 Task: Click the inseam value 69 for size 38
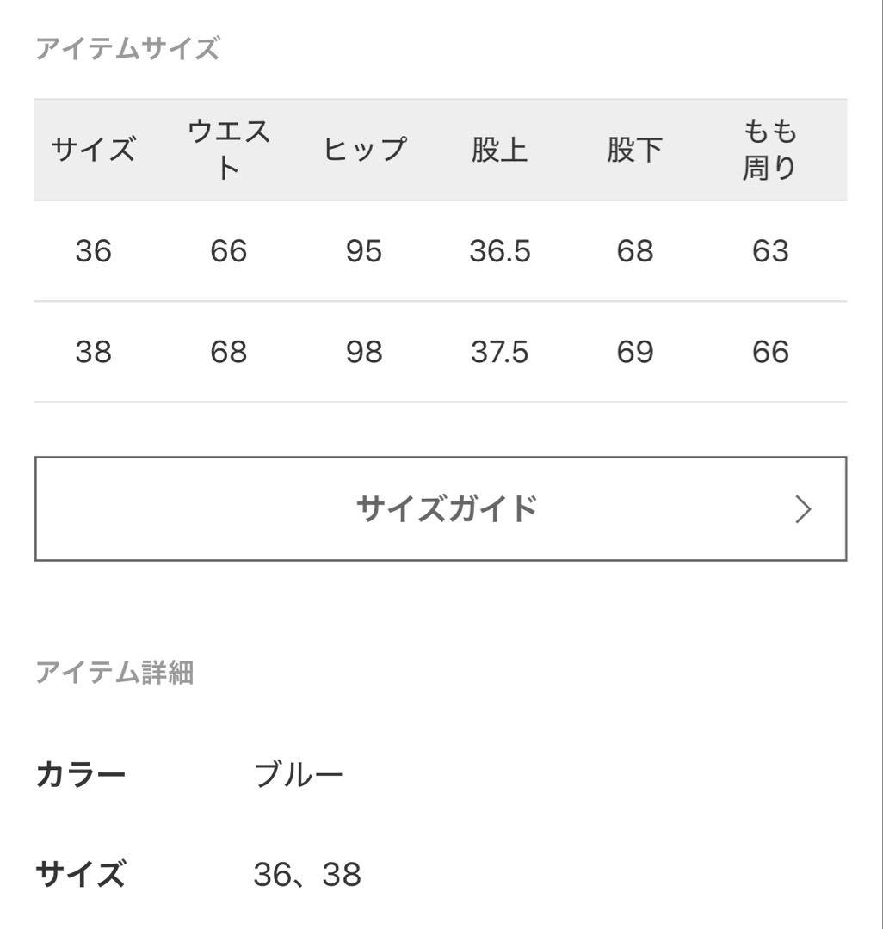634,352
